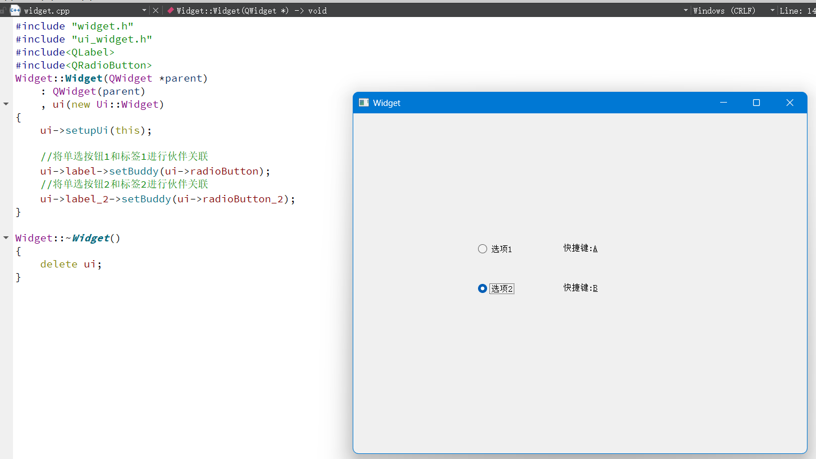Click the line ui->label->setBuddy(ui->radioButton);
The width and height of the screenshot is (816, 459).
(x=155, y=171)
